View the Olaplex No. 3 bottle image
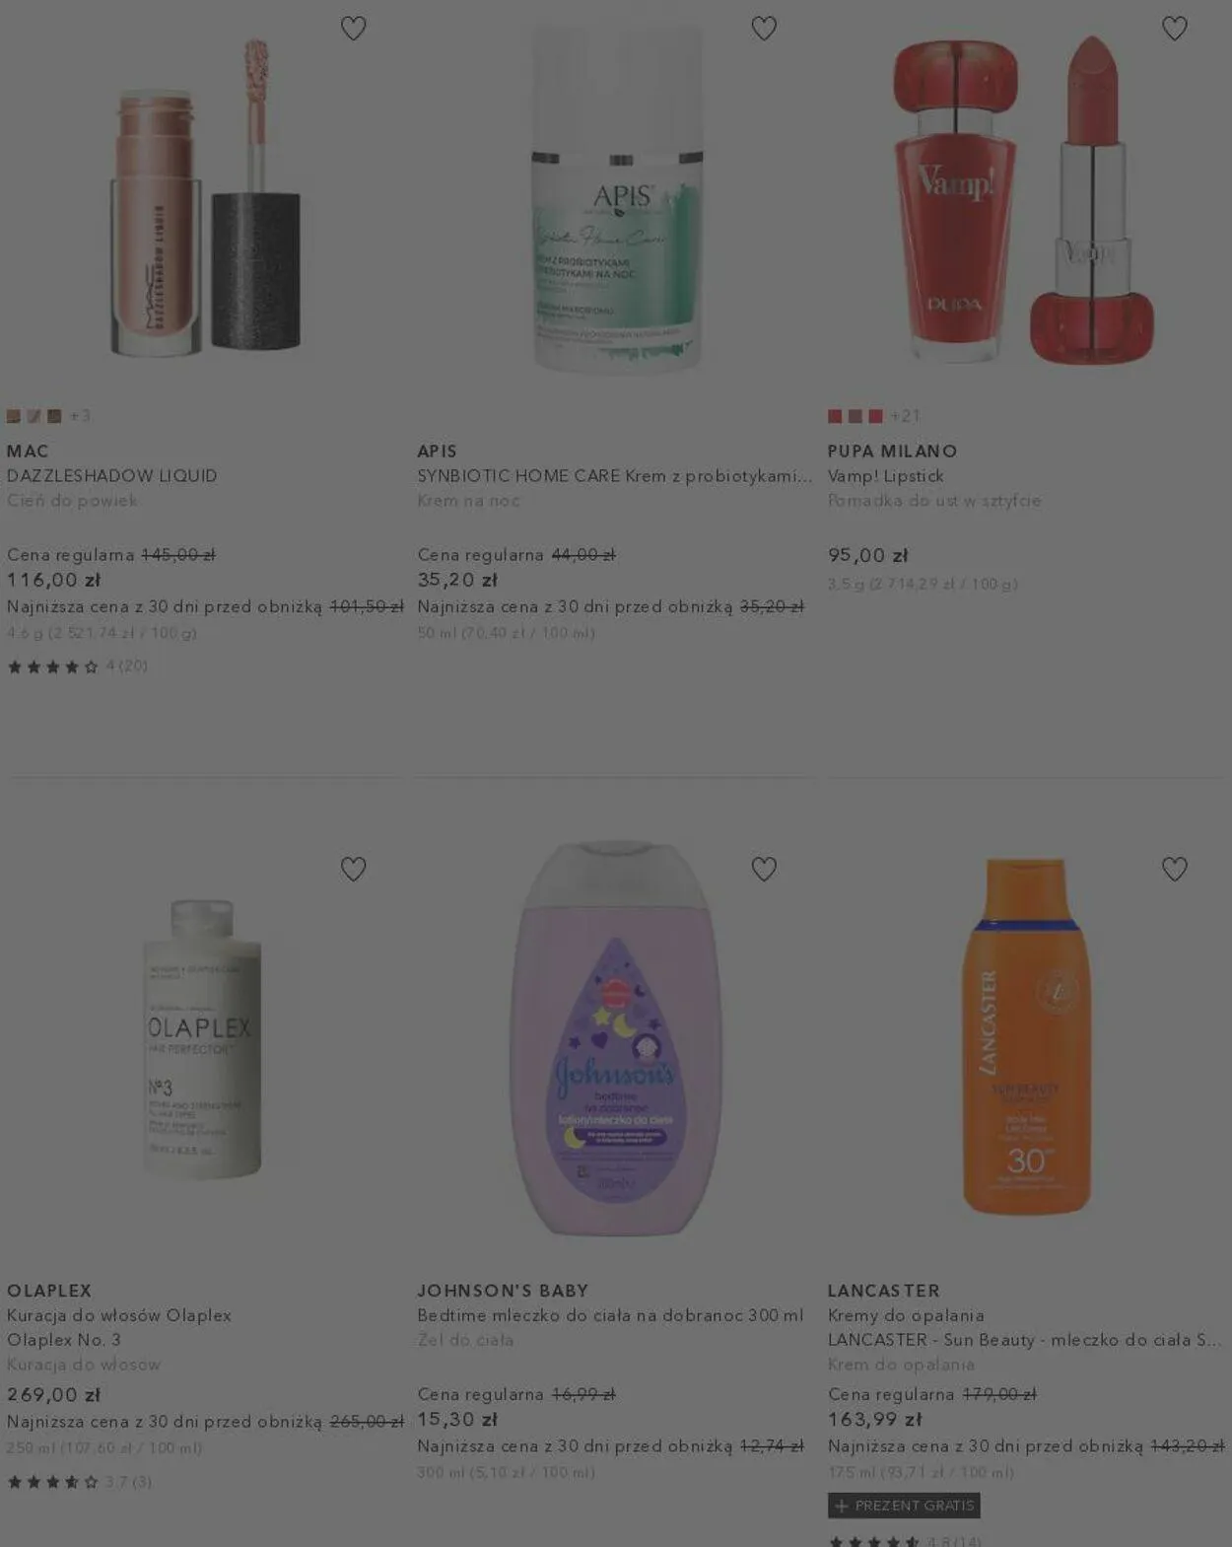Viewport: 1232px width, 1547px height. click(x=203, y=1038)
